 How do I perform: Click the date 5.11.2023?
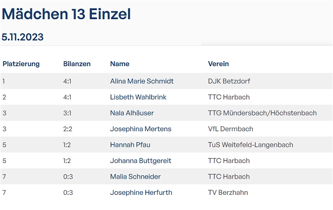23,37
